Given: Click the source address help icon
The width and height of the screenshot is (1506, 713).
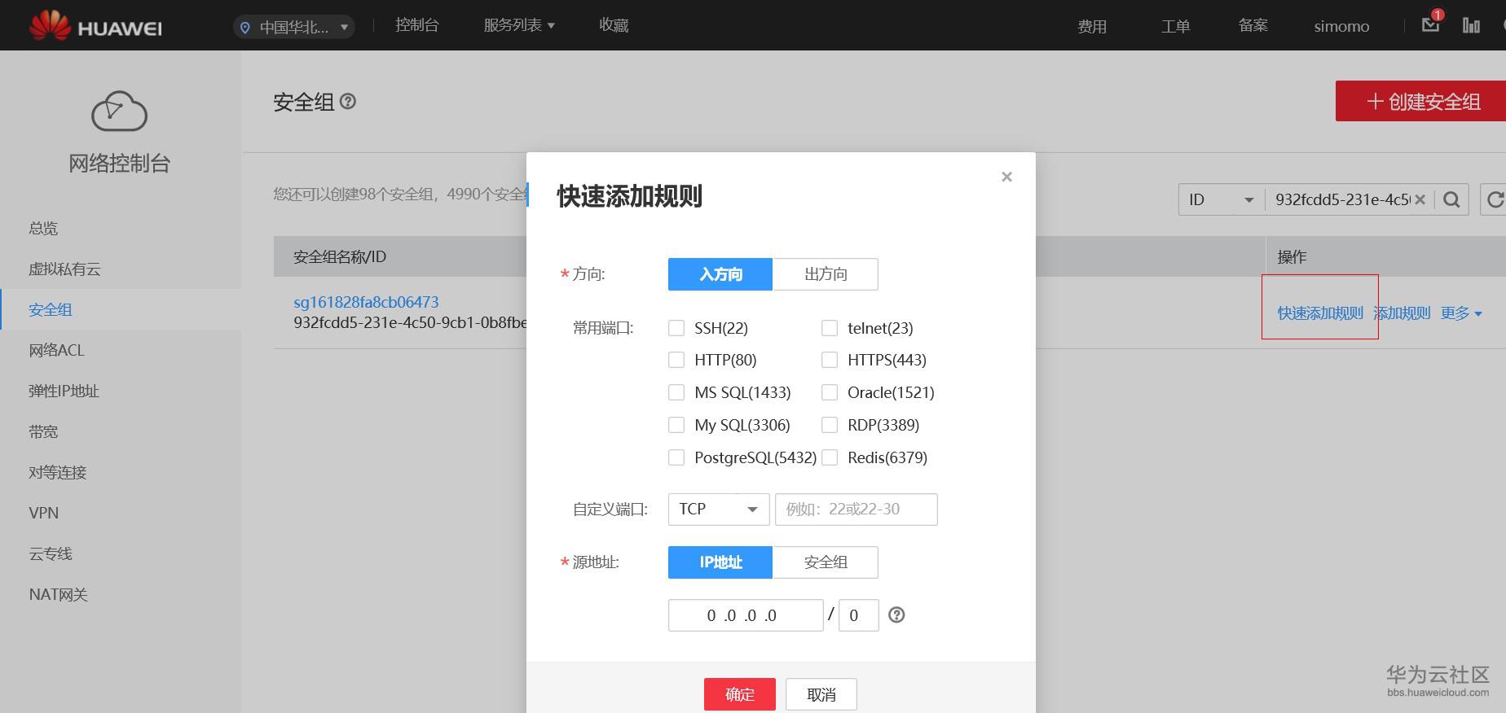Looking at the screenshot, I should pos(896,615).
